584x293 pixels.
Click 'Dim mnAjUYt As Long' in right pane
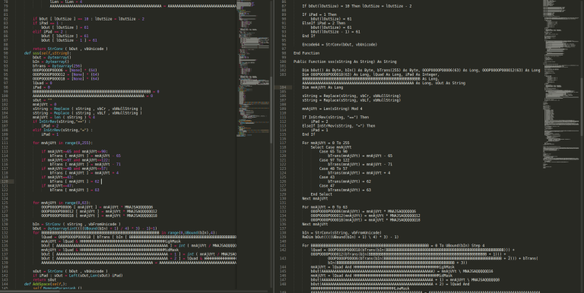click(322, 87)
